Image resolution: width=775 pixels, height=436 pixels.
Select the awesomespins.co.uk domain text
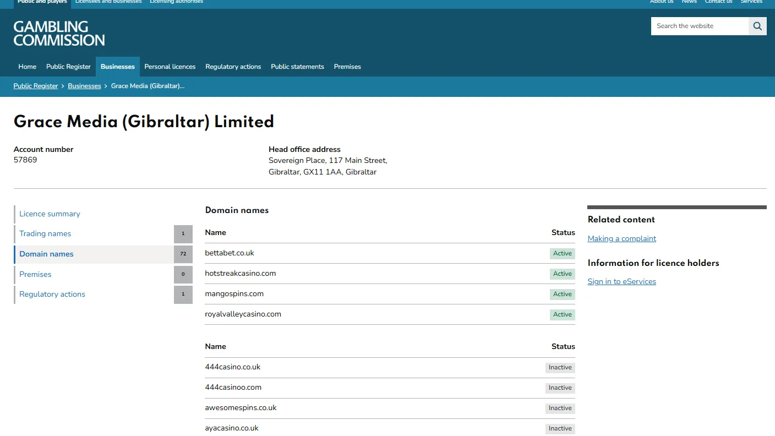(x=241, y=408)
